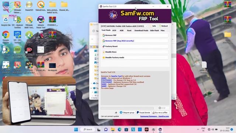Open the COM port device dropdown

coord(124,26)
